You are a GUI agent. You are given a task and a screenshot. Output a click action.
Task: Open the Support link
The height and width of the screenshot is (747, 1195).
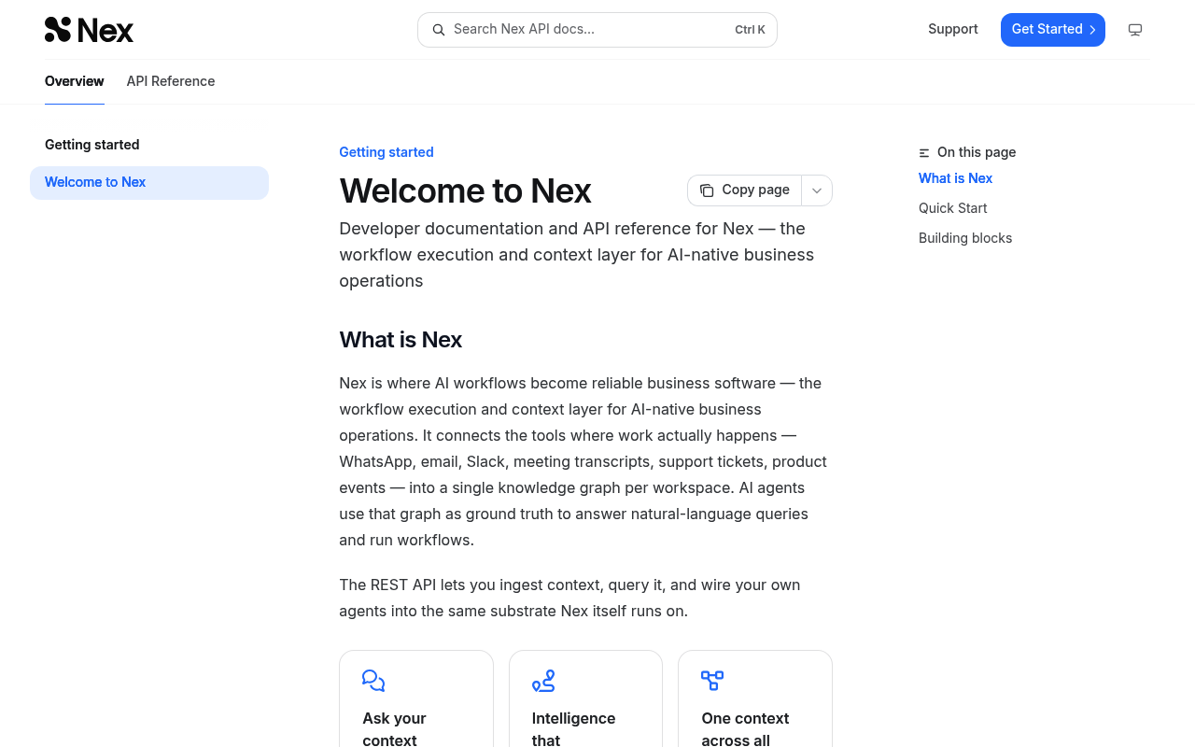953,29
